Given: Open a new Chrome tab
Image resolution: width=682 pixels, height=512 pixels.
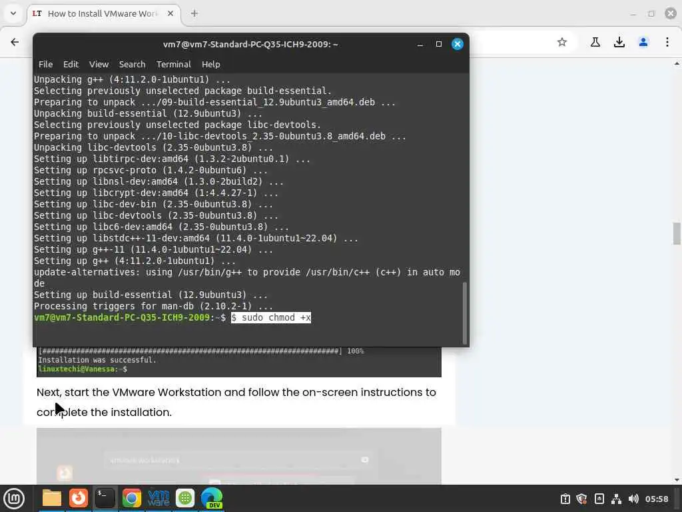Looking at the screenshot, I should (194, 13).
